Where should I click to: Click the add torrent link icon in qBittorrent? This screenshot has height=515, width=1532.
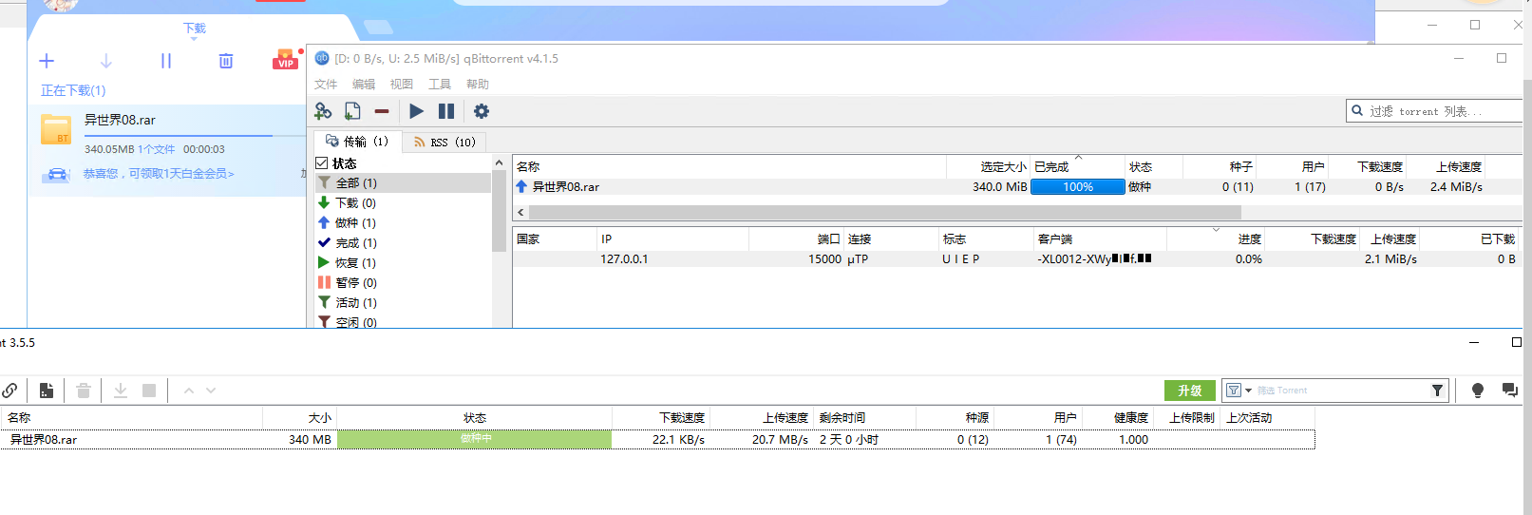(x=323, y=111)
